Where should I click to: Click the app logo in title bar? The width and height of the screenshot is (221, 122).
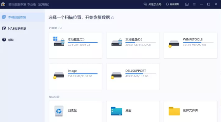(3, 4)
